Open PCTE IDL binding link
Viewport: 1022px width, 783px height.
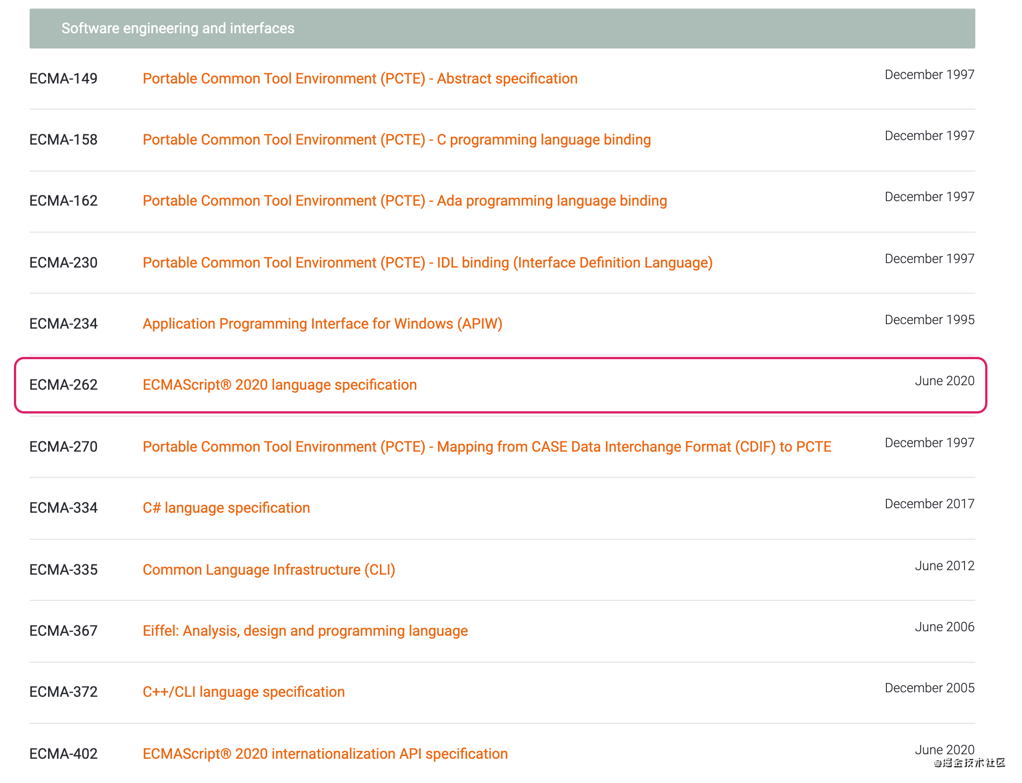[427, 262]
